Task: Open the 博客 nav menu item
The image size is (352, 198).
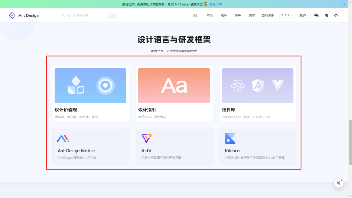Action: 238,15
